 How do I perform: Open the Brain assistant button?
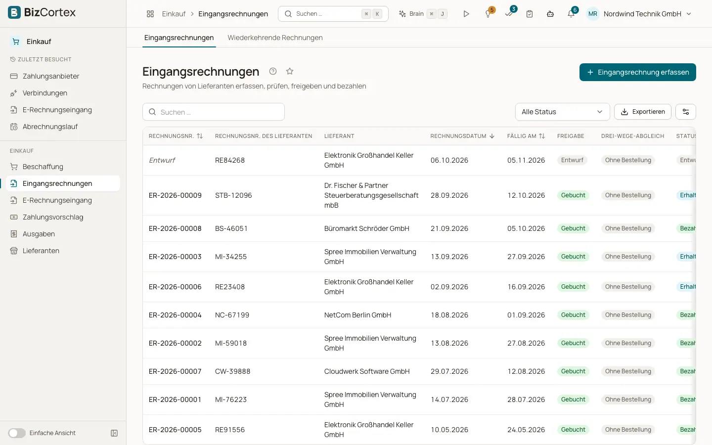click(423, 14)
